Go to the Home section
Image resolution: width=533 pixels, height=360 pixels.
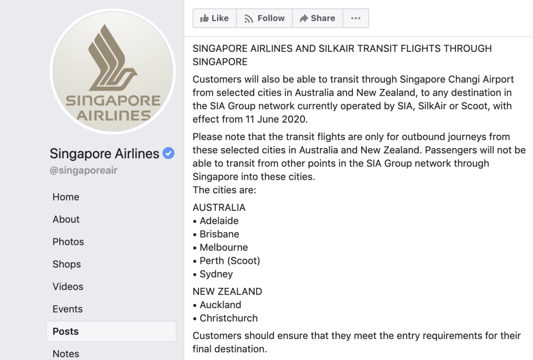(66, 197)
